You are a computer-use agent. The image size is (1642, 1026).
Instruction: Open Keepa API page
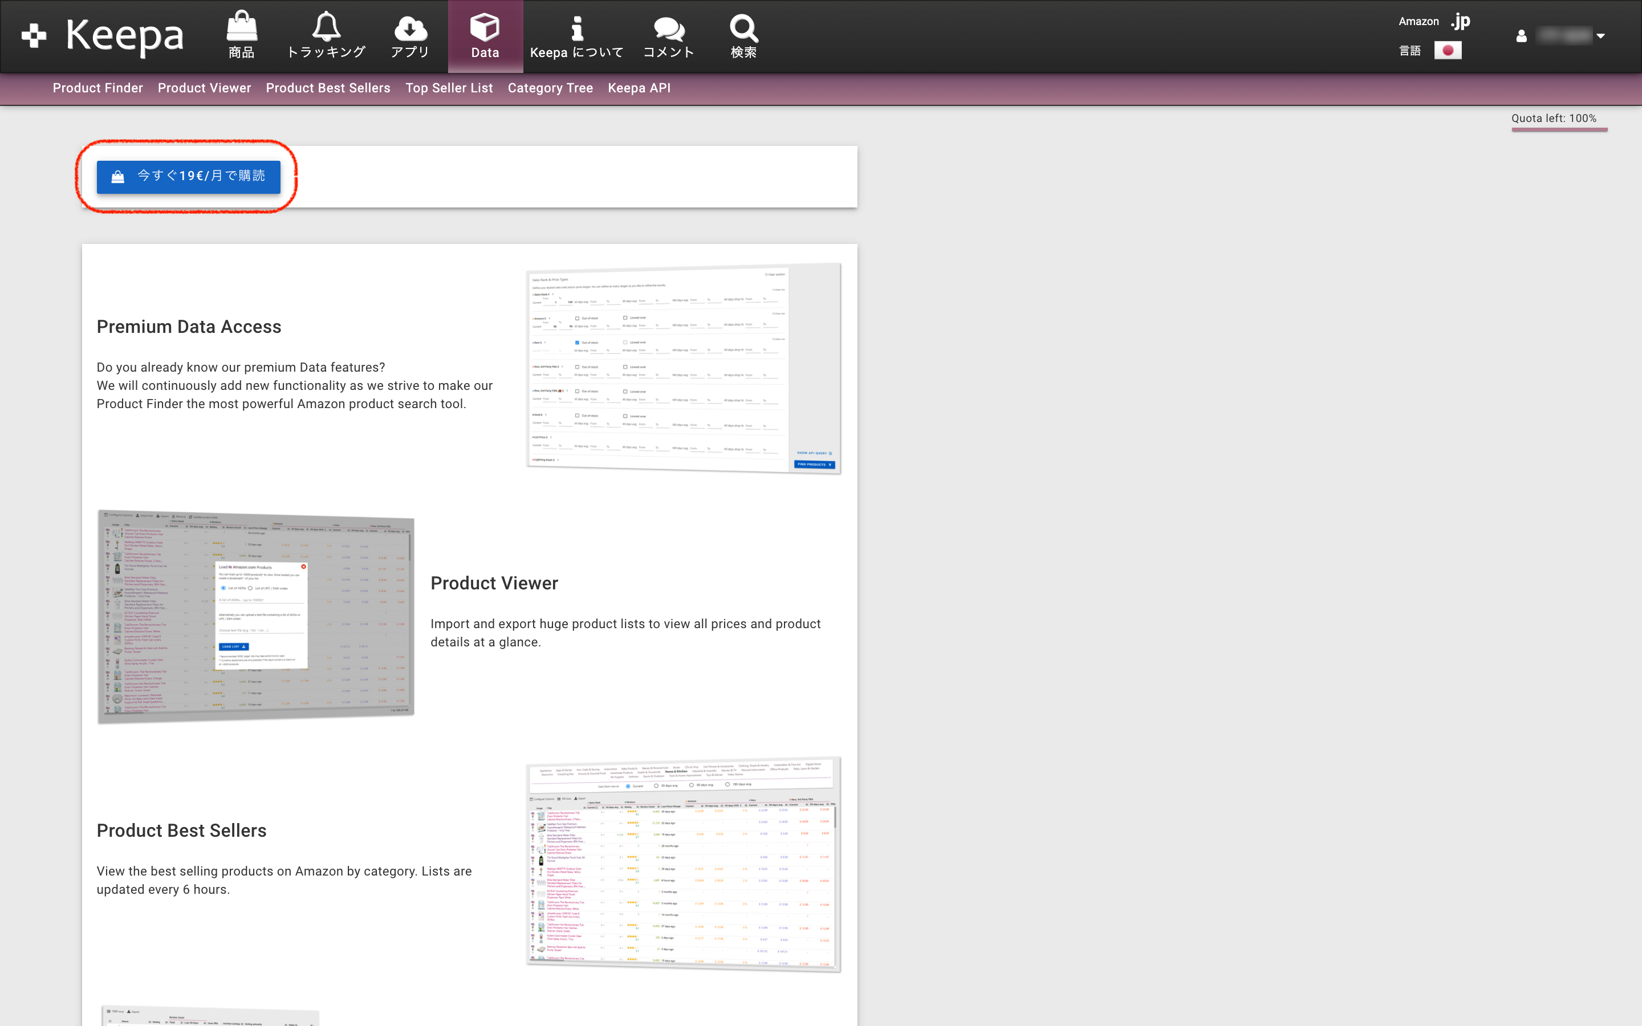(x=639, y=88)
